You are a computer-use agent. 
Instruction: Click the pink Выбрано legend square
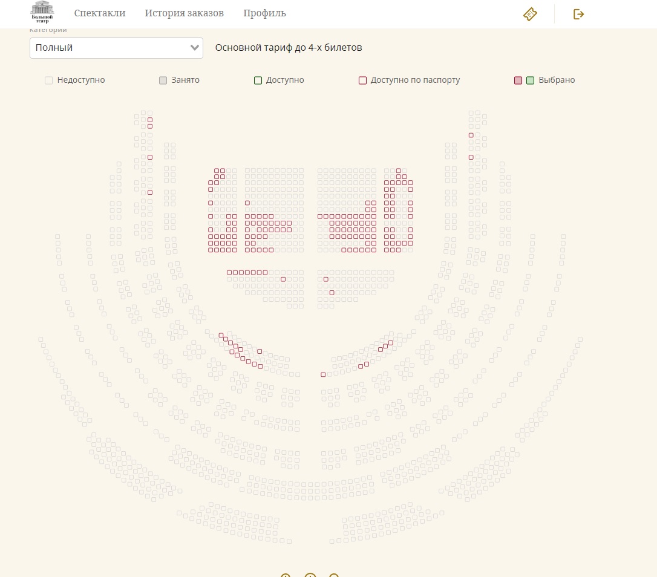tap(518, 80)
